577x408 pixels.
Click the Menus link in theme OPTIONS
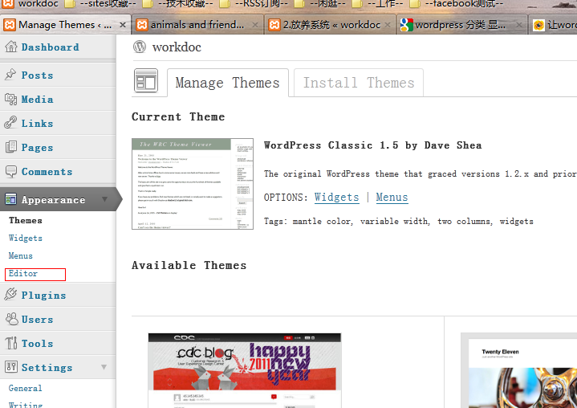pyautogui.click(x=392, y=198)
